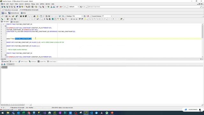Click the Schema Browser toolbar icon
204x115 pixels.
pyautogui.click(x=4, y=7)
